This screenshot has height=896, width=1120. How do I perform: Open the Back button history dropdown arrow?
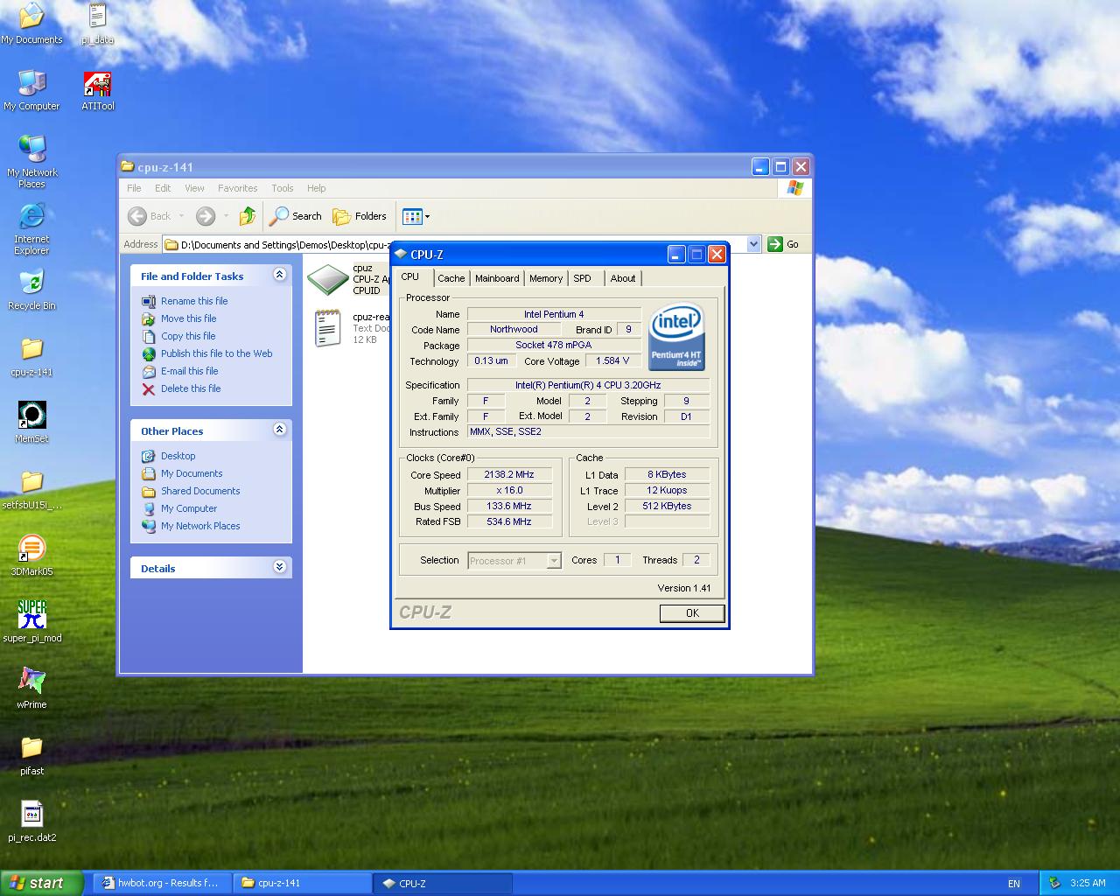click(x=182, y=216)
